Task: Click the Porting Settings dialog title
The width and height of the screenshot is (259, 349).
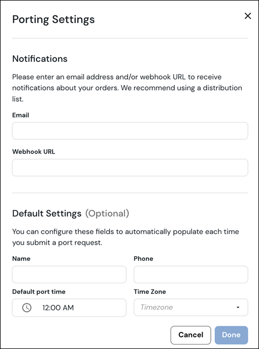Action: click(x=53, y=19)
